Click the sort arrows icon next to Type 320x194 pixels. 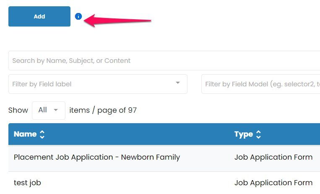[258, 134]
